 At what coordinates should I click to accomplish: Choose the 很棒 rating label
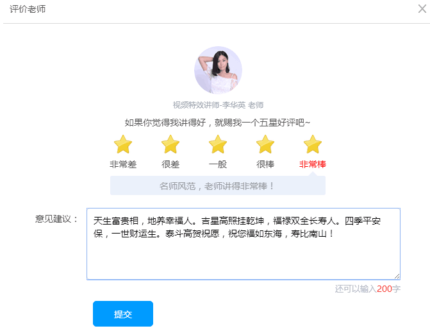tap(265, 164)
